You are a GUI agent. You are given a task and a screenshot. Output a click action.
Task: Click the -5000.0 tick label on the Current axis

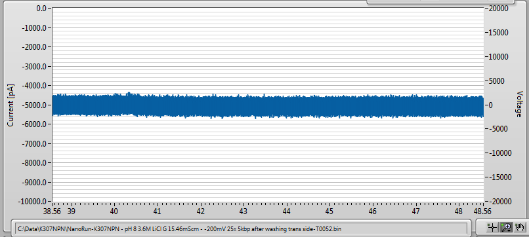click(x=35, y=105)
